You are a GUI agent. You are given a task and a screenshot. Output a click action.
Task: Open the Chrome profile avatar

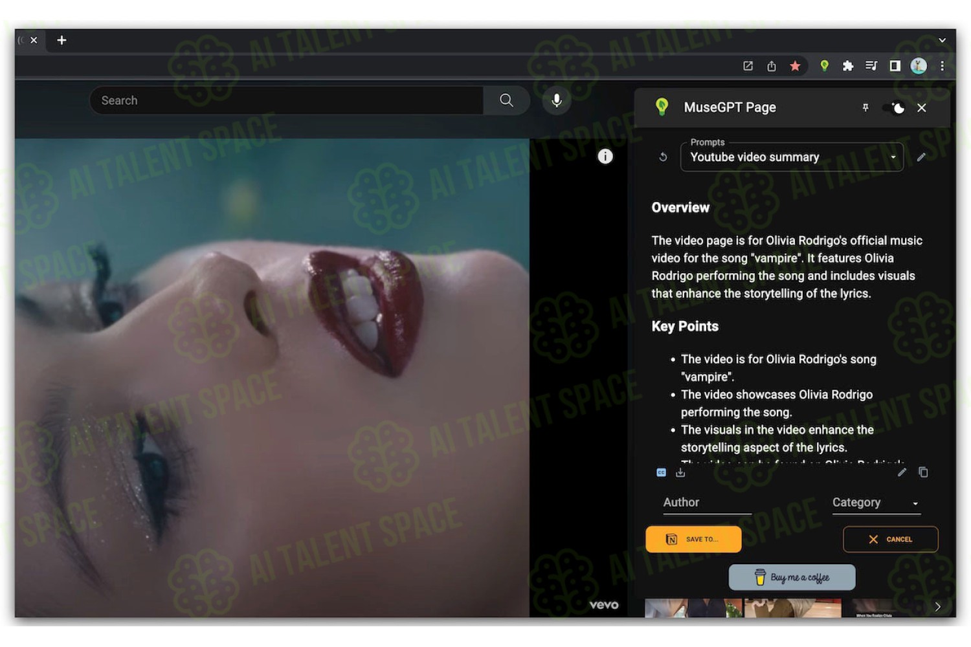919,66
